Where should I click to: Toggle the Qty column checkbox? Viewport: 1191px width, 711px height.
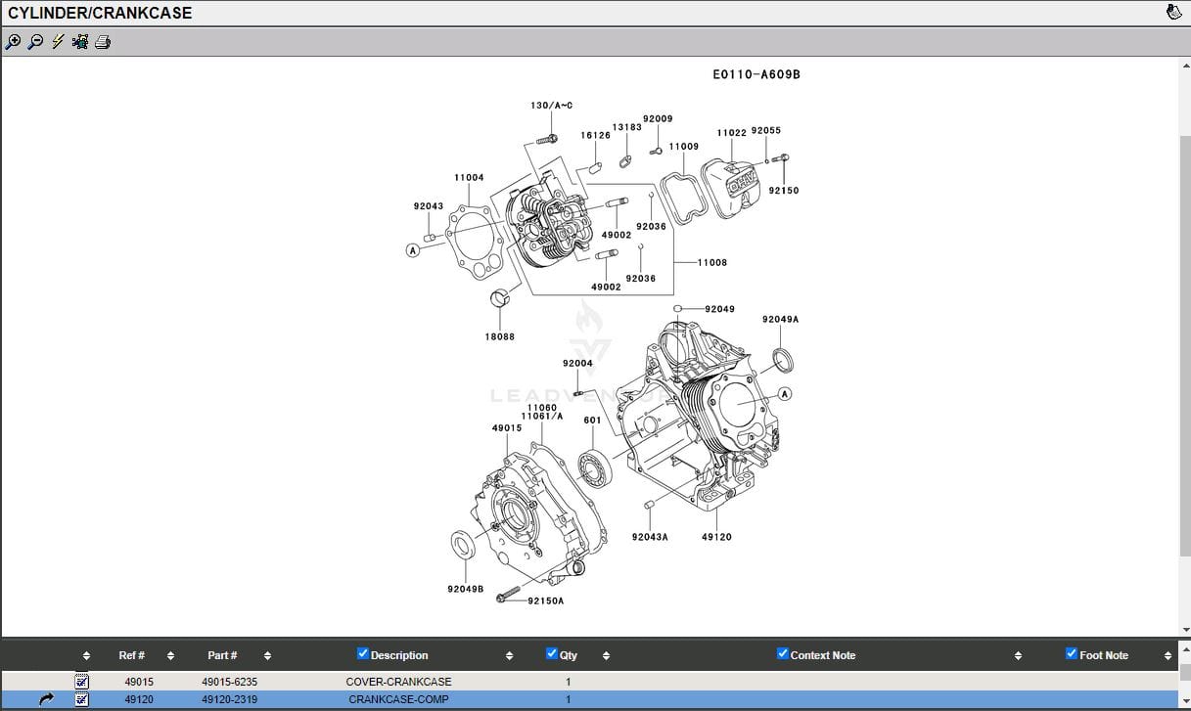click(552, 654)
